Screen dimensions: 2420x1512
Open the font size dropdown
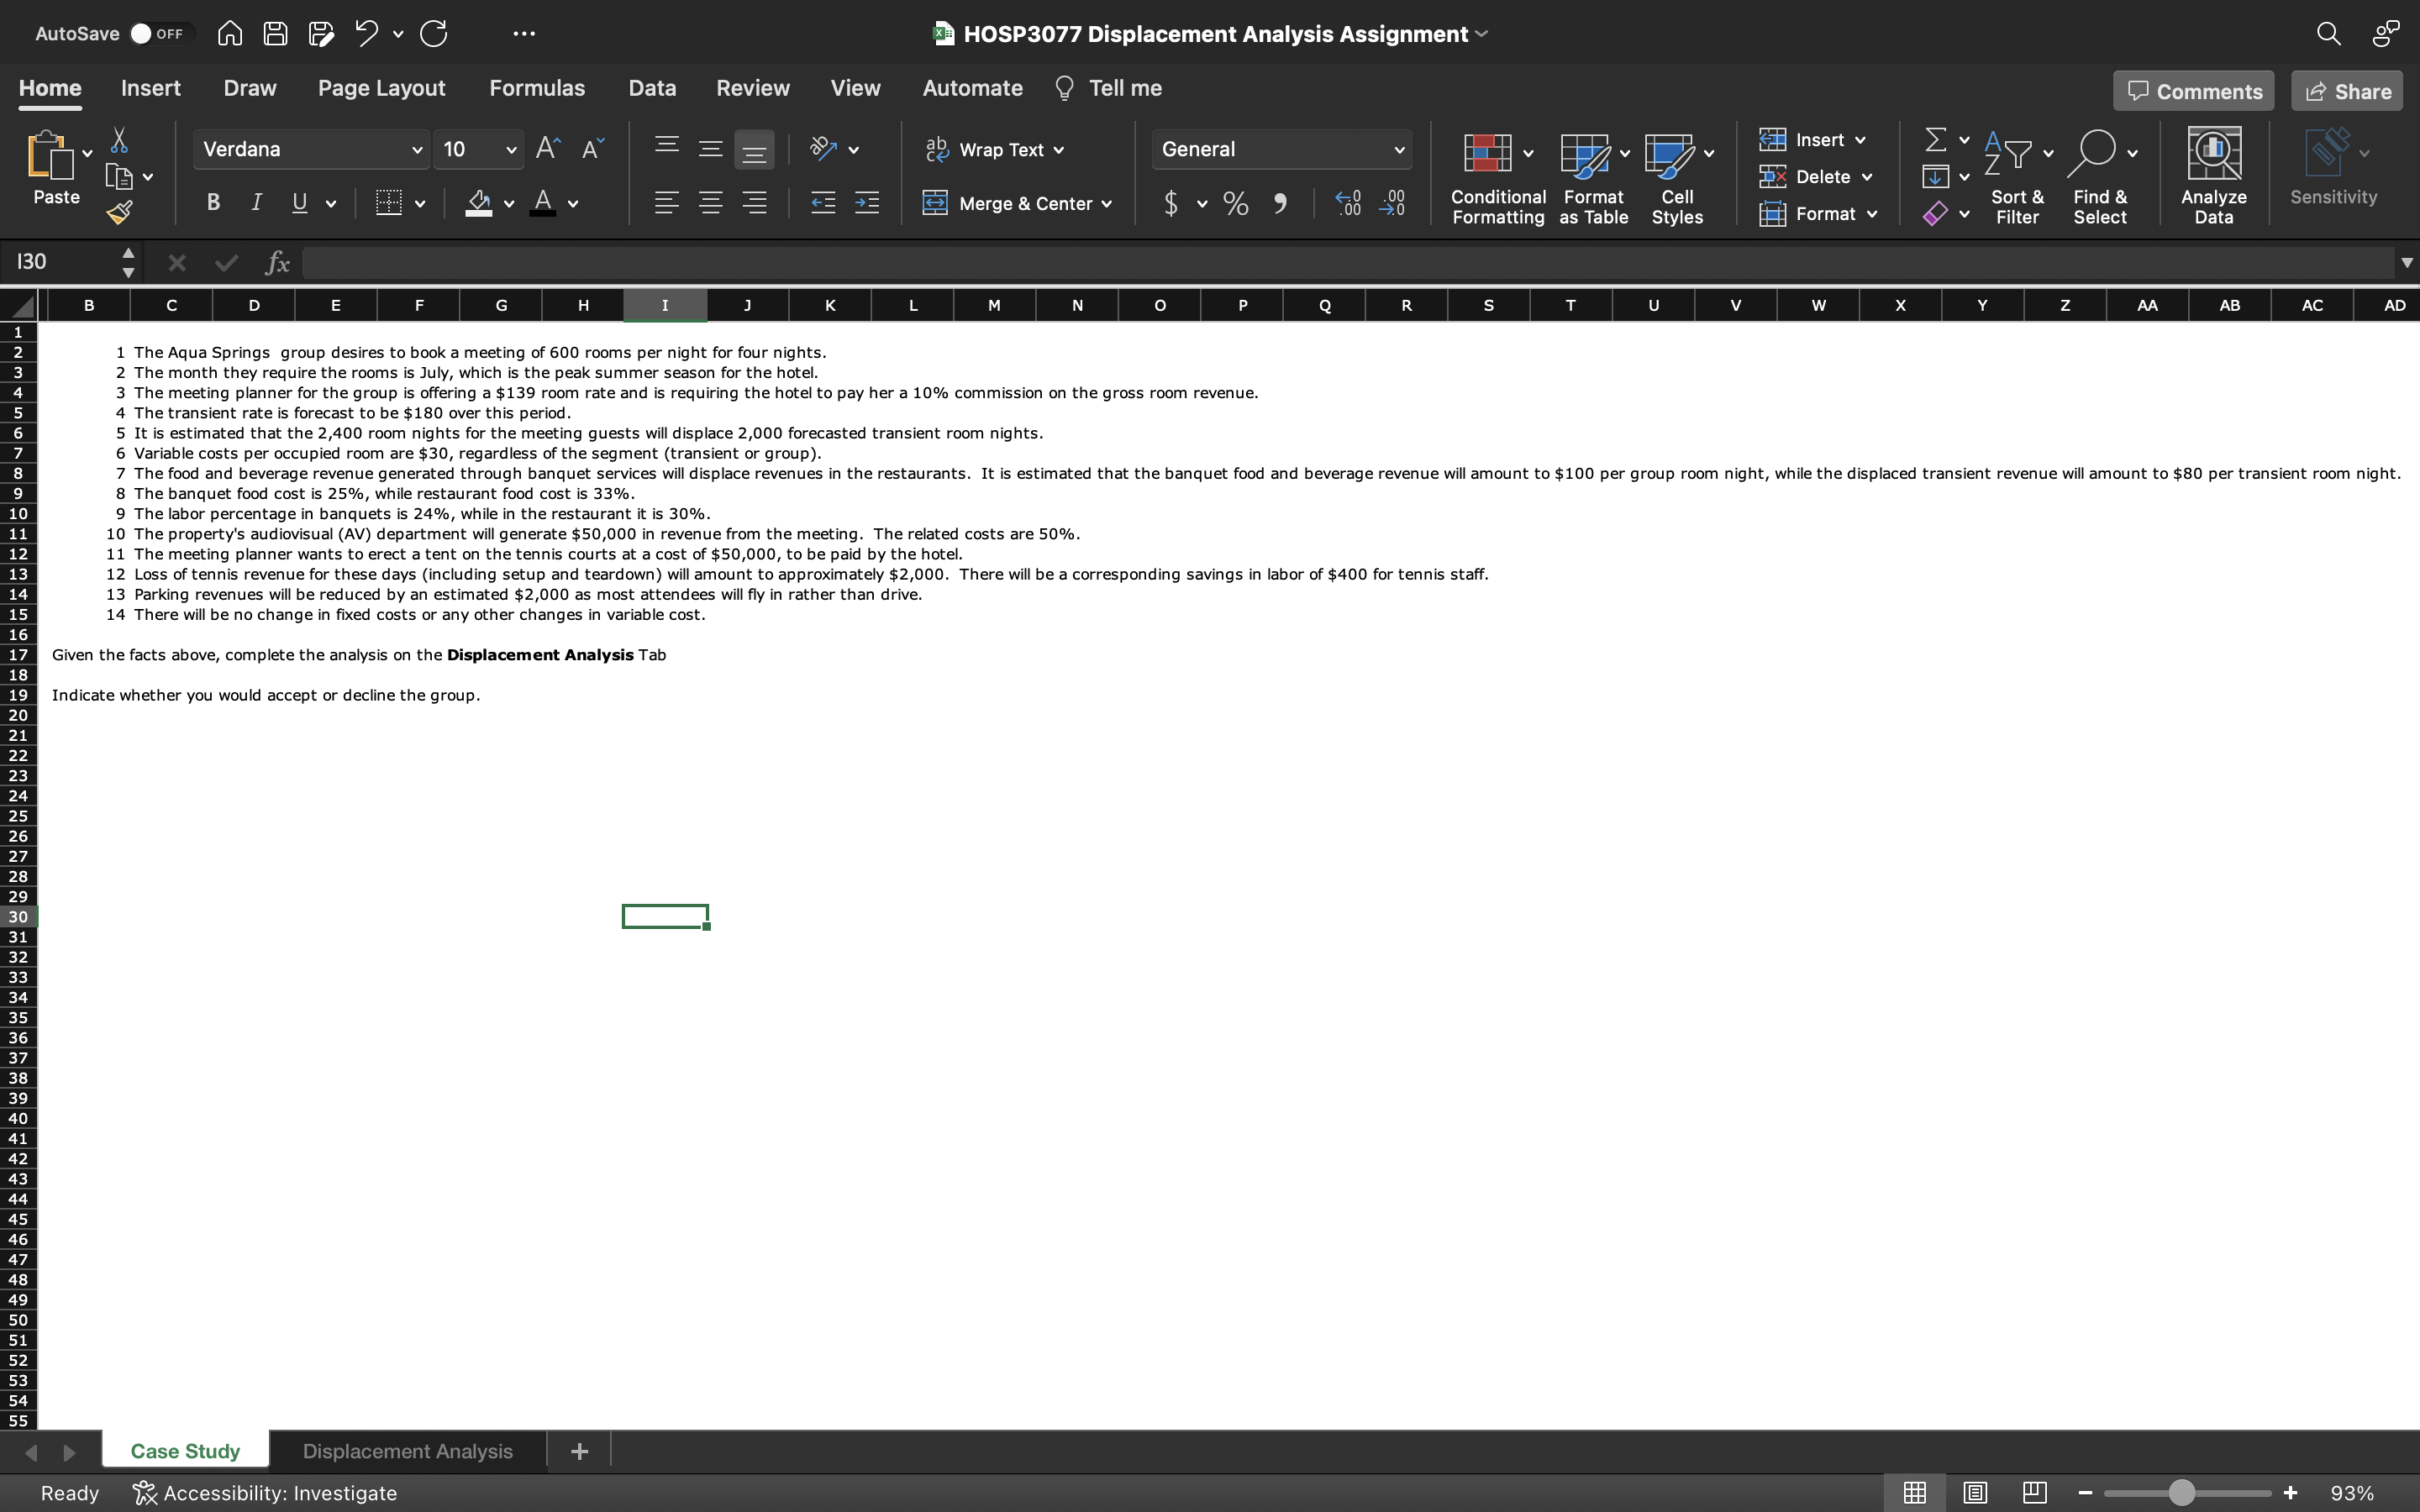pyautogui.click(x=511, y=149)
